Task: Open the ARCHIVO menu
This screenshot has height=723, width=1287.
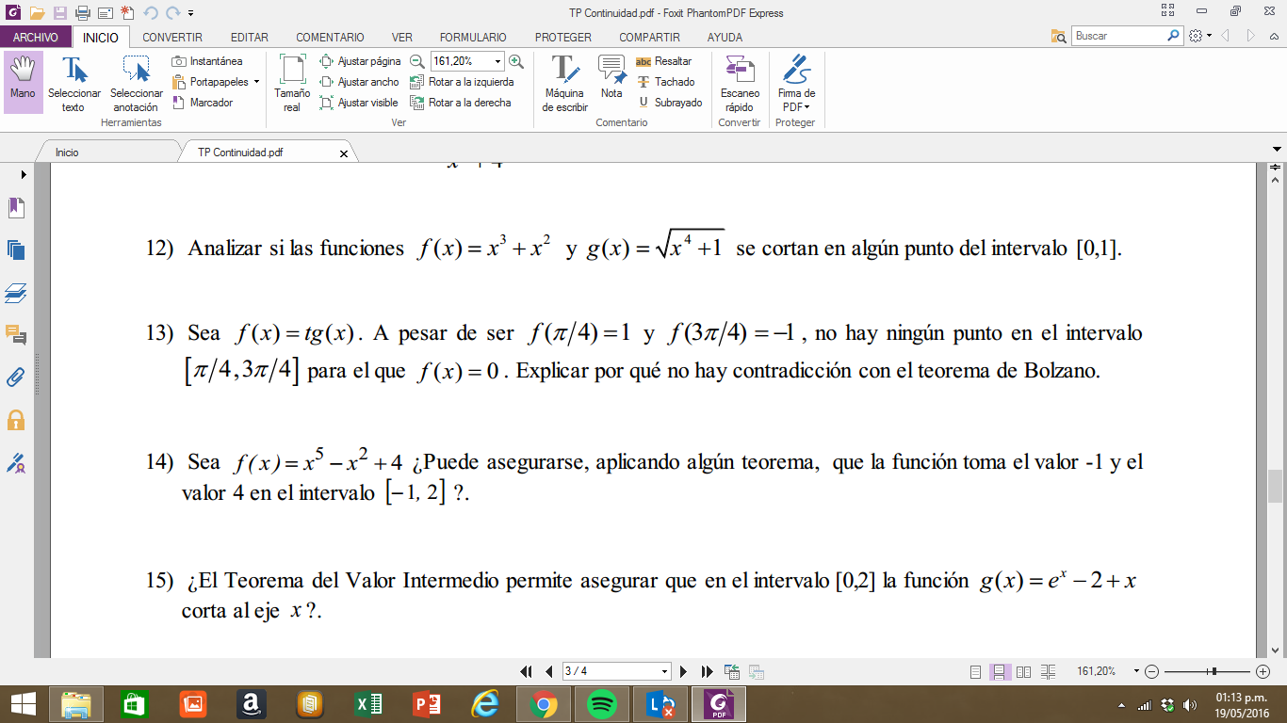Action: (x=35, y=38)
